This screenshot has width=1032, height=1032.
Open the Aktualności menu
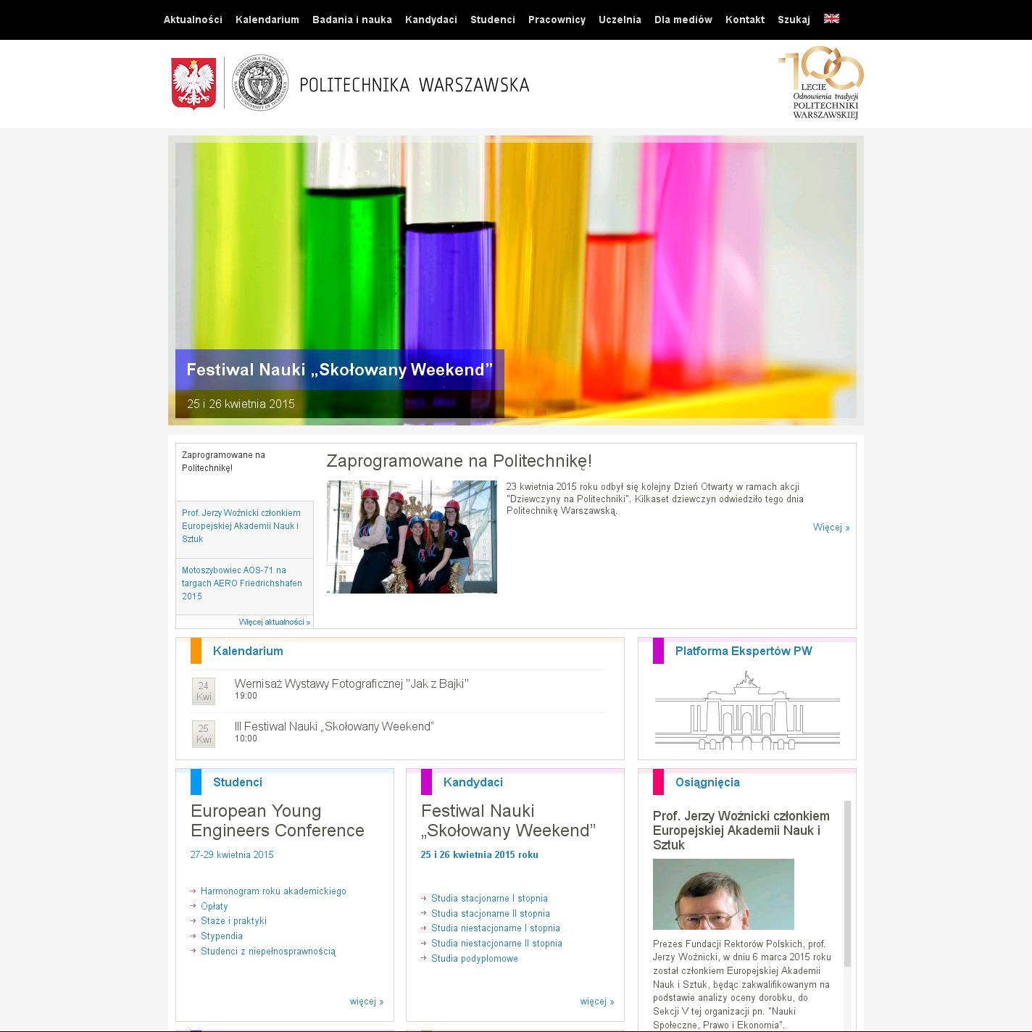[x=193, y=20]
